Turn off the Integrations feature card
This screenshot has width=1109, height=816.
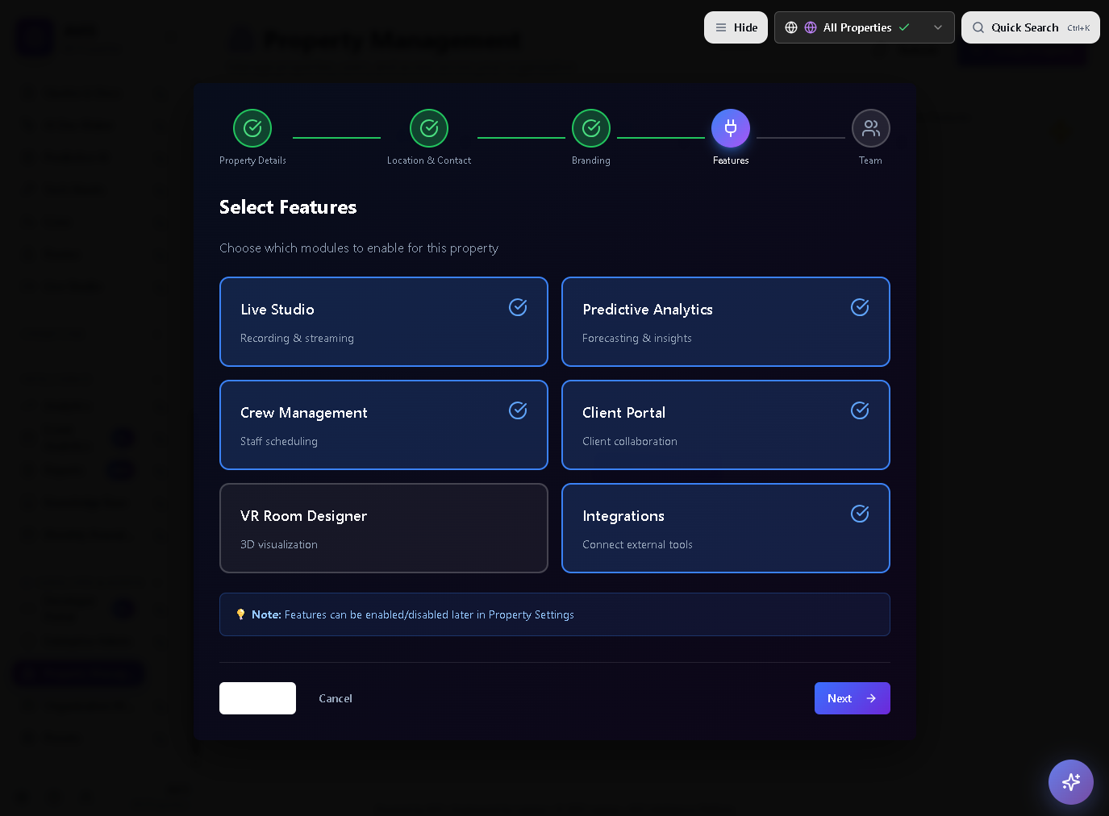[x=725, y=528]
